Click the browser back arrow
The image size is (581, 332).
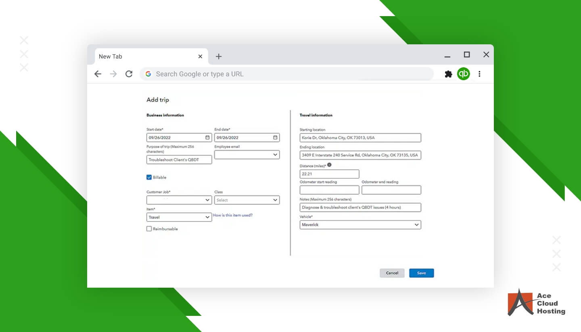pos(98,74)
